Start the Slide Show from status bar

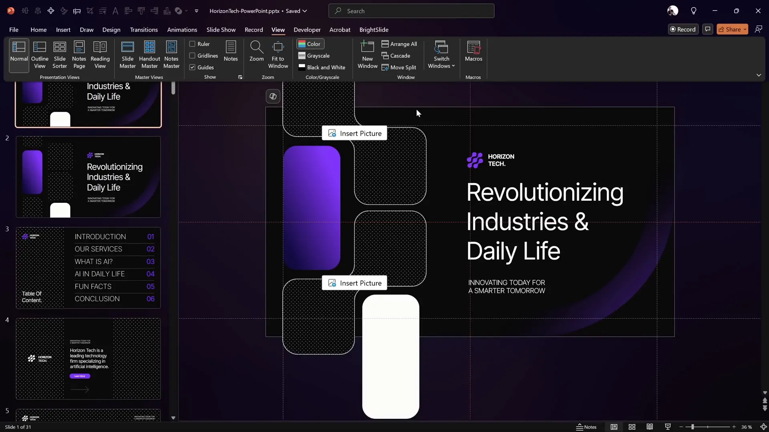coord(668,427)
